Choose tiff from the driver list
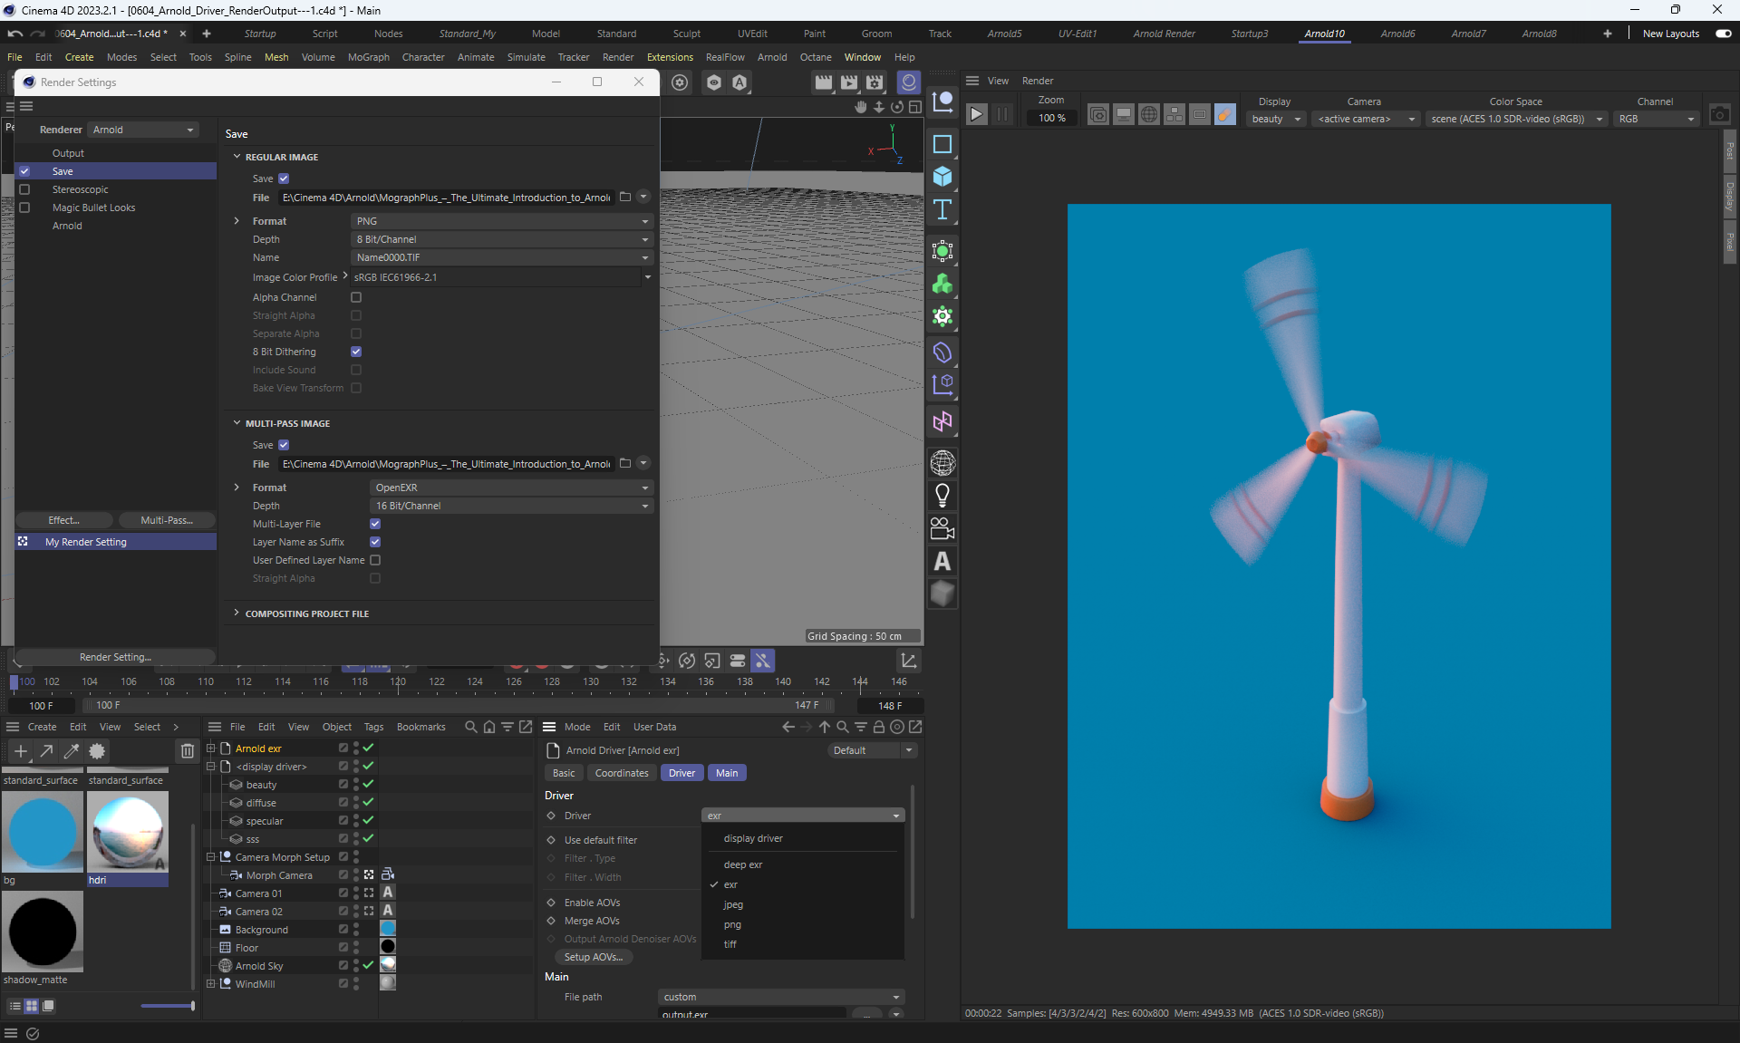Viewport: 1740px width, 1043px height. point(730,944)
